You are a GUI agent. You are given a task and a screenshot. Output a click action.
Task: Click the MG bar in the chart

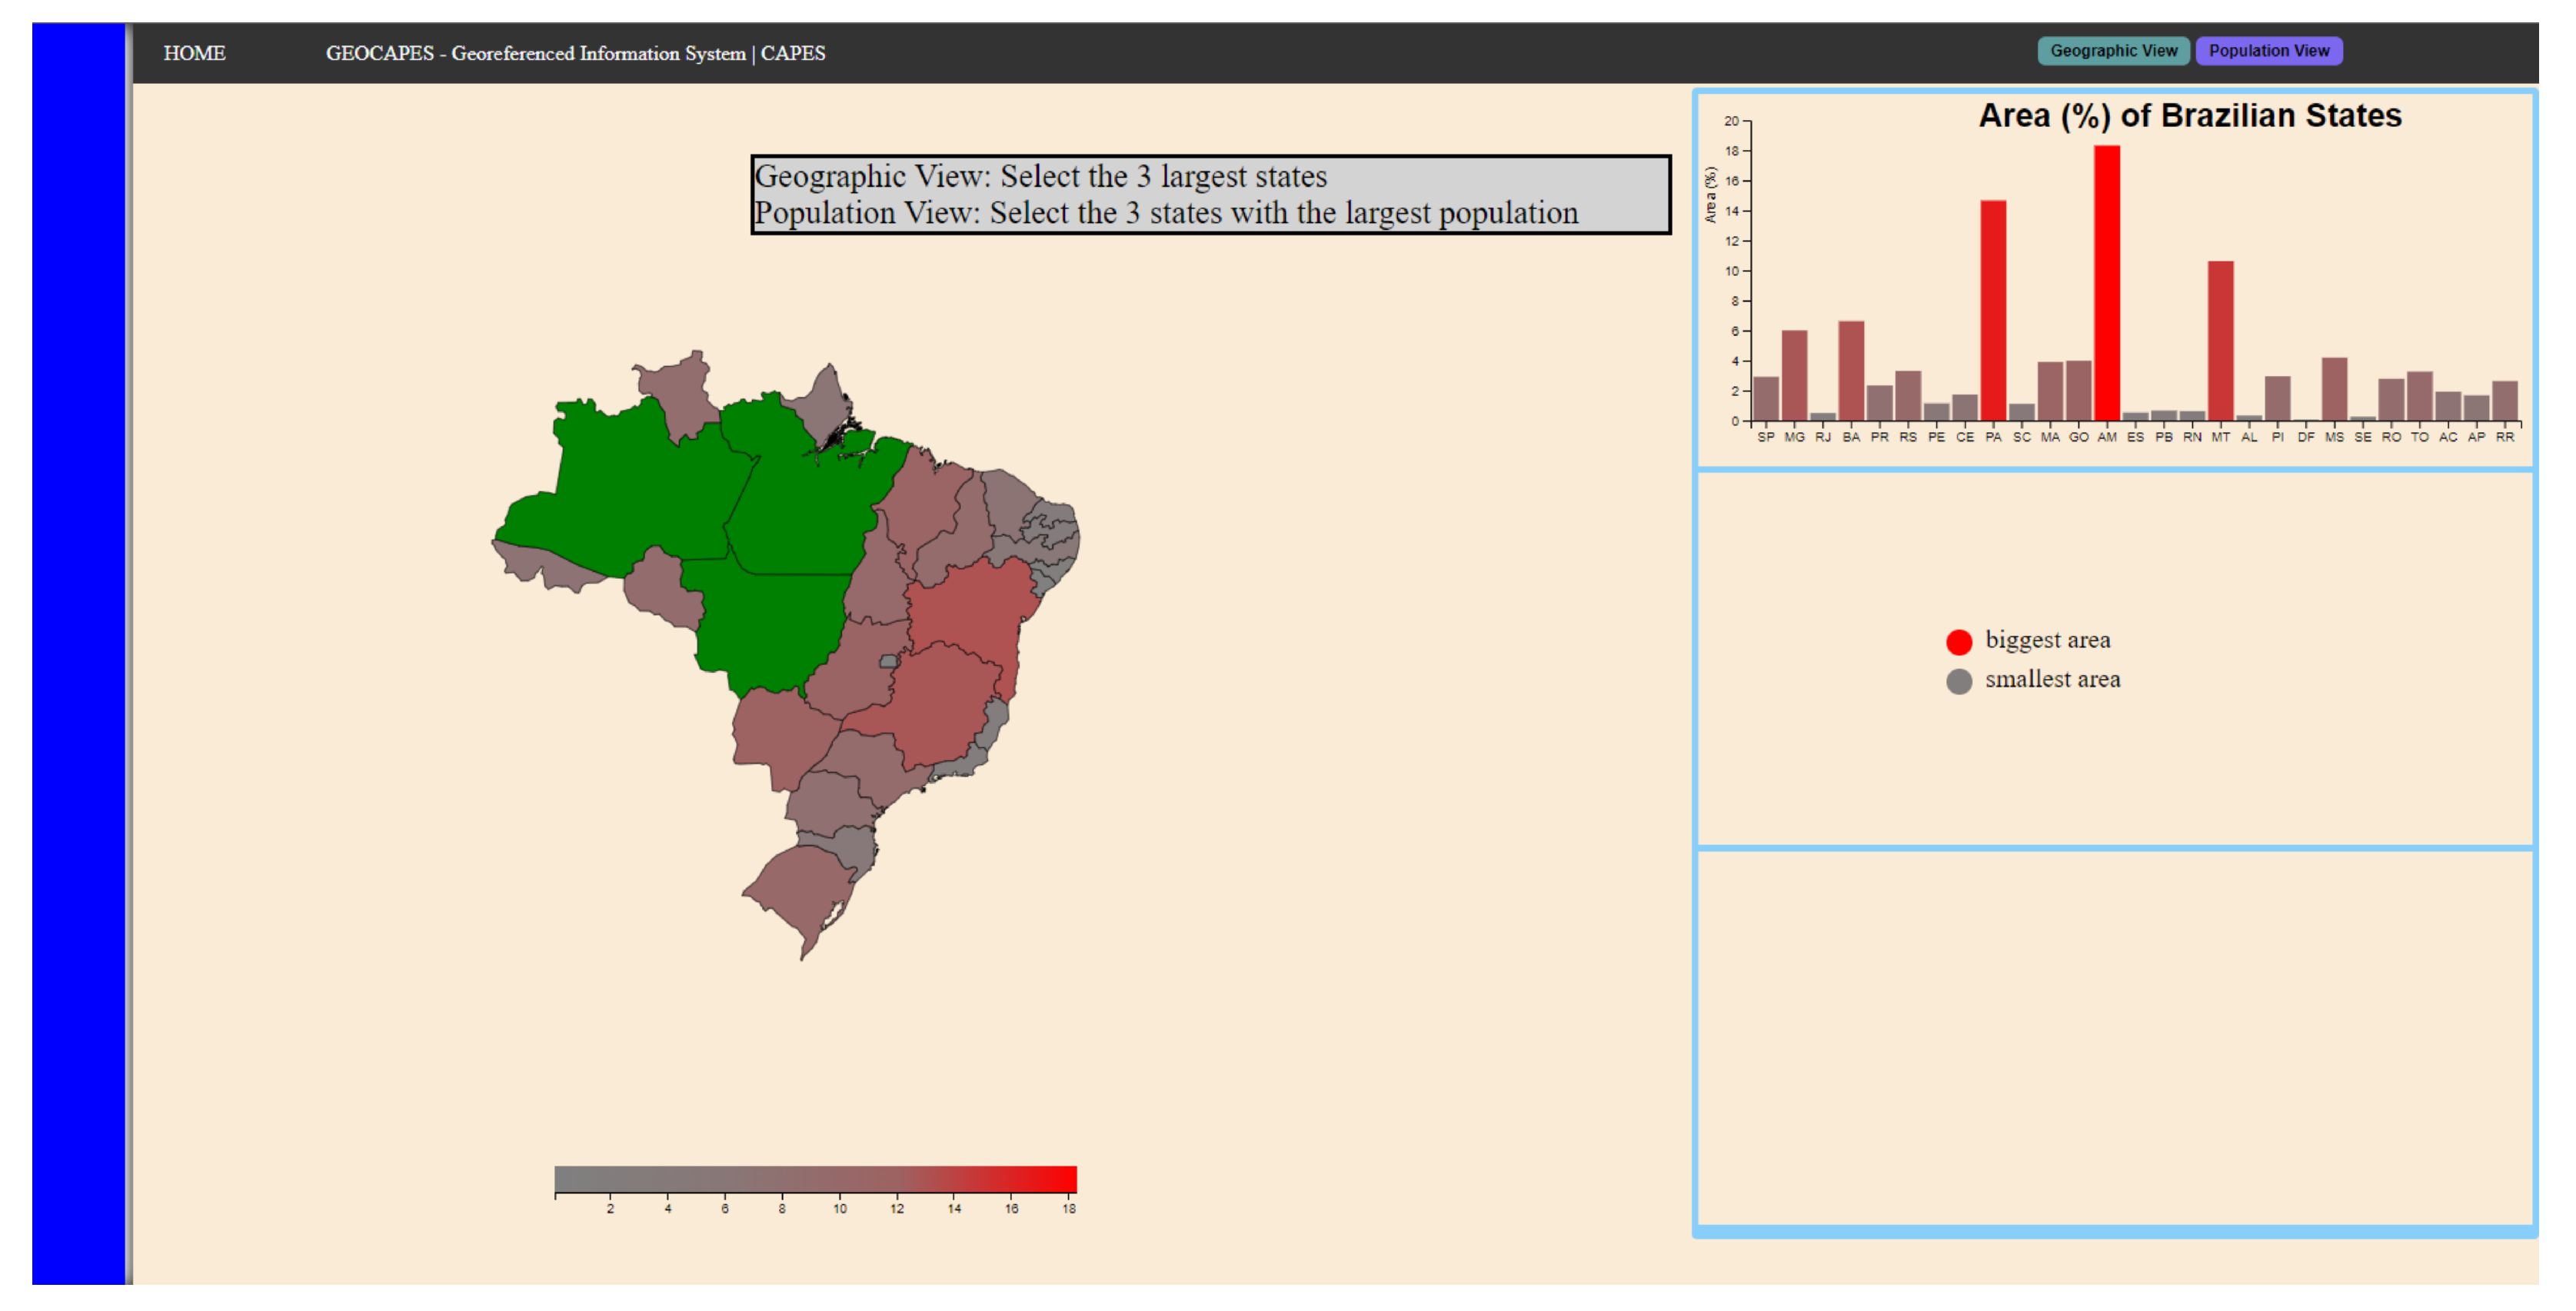point(1794,375)
